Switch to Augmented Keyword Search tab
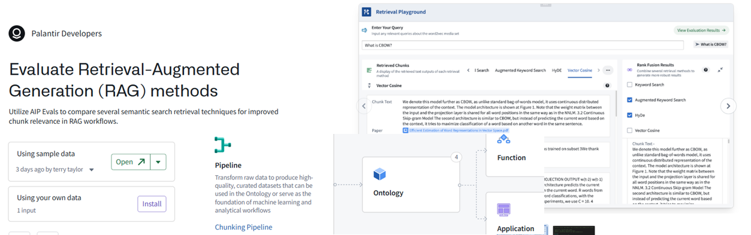751x235 pixels. pyautogui.click(x=520, y=71)
